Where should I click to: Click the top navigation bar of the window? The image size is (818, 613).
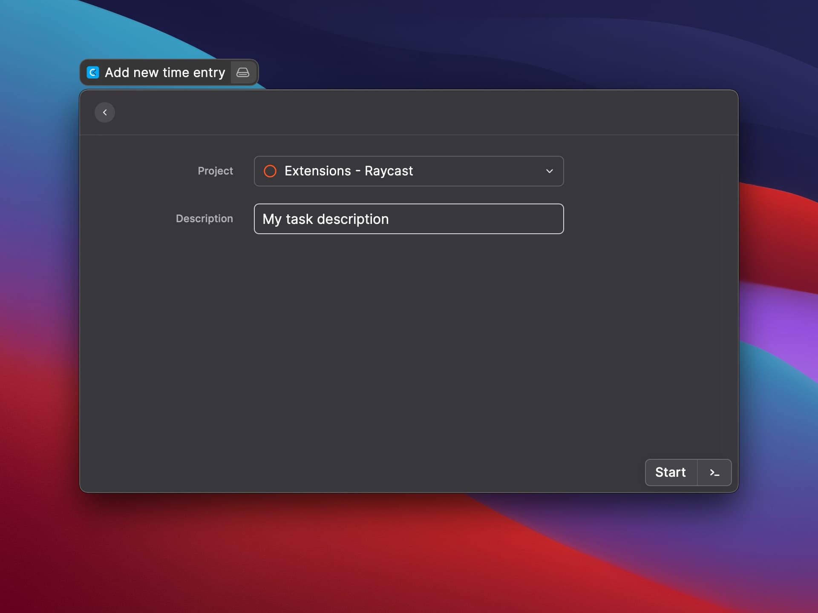pyautogui.click(x=408, y=112)
